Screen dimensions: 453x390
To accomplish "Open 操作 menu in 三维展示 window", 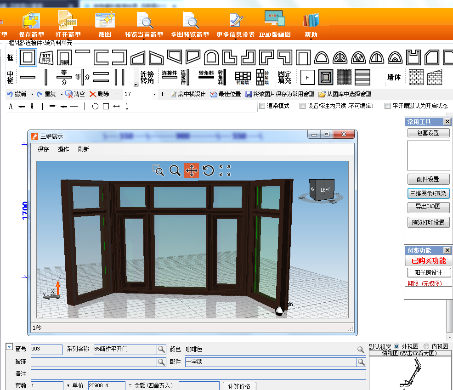I will pos(63,149).
